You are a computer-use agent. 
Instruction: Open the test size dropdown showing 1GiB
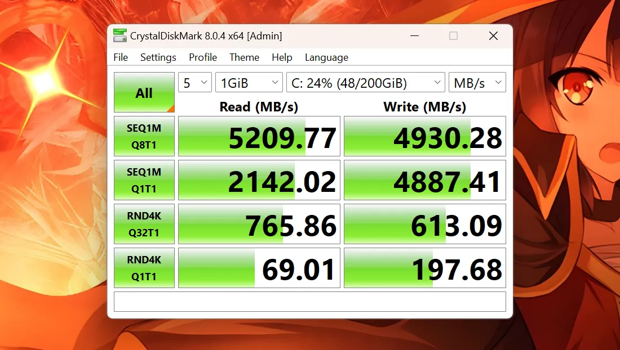249,83
